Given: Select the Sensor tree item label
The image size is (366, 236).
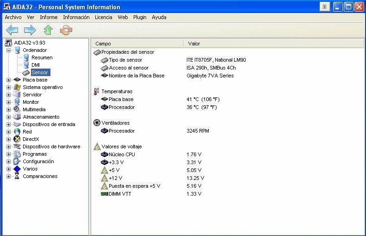Looking at the screenshot, I should [40, 72].
